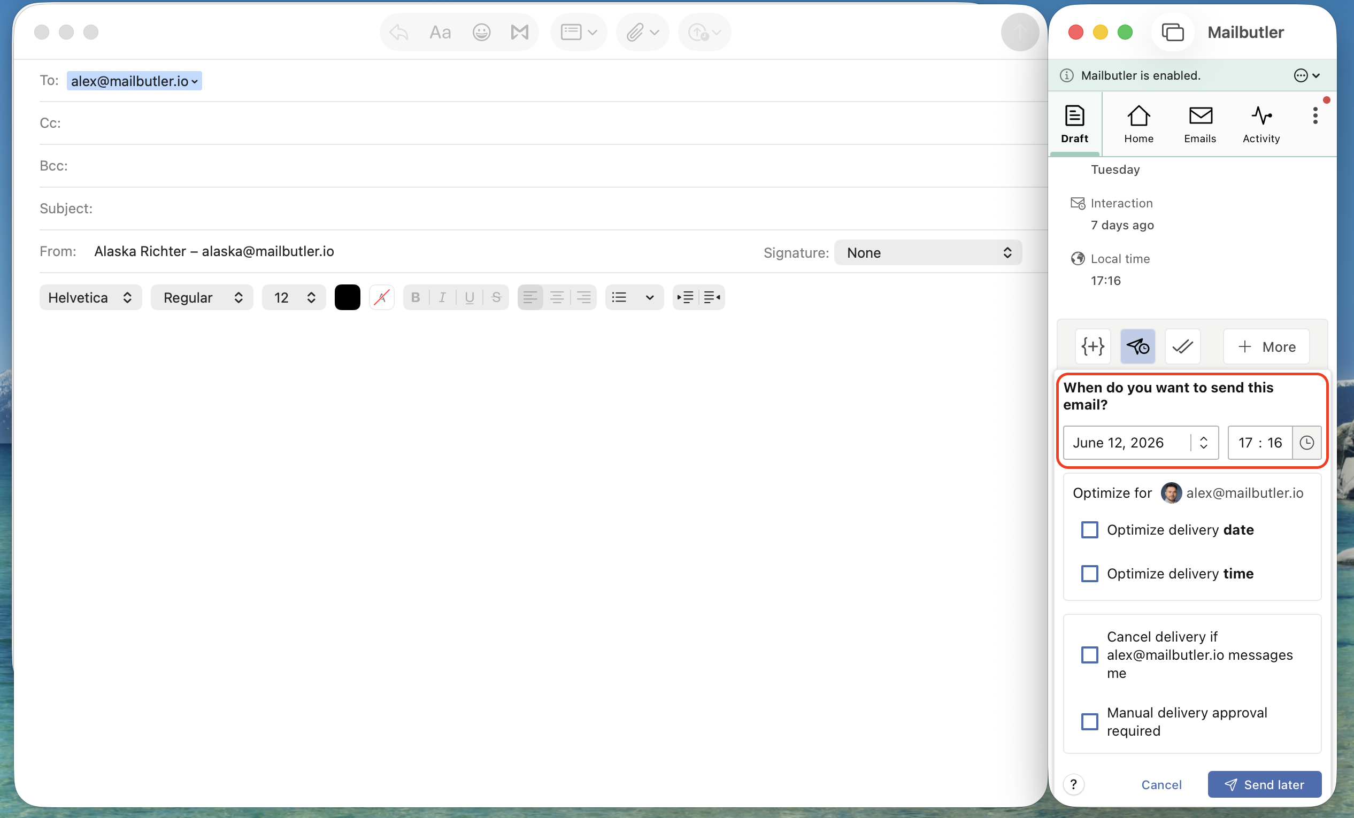Screen dimensions: 1354x818
Task: Switch to the Emails tab
Action: click(1200, 124)
